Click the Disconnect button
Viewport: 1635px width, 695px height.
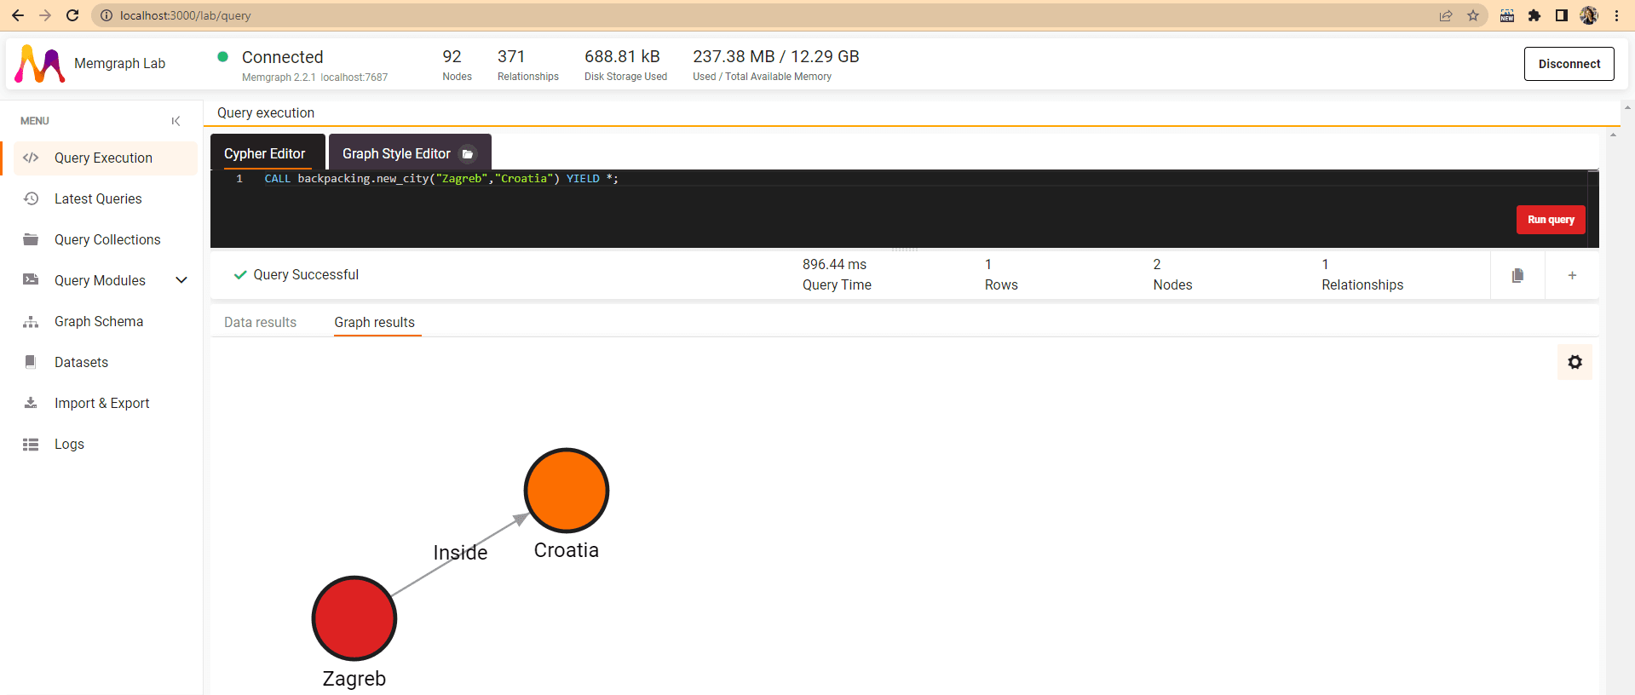tap(1569, 64)
